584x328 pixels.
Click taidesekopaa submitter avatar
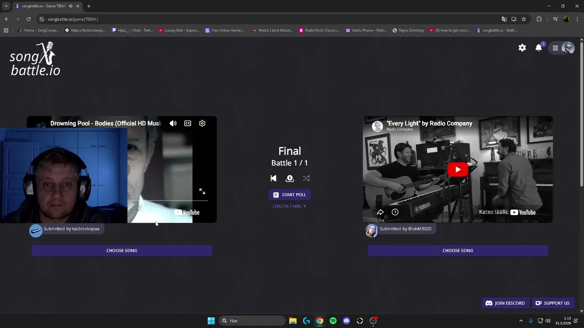[36, 231]
